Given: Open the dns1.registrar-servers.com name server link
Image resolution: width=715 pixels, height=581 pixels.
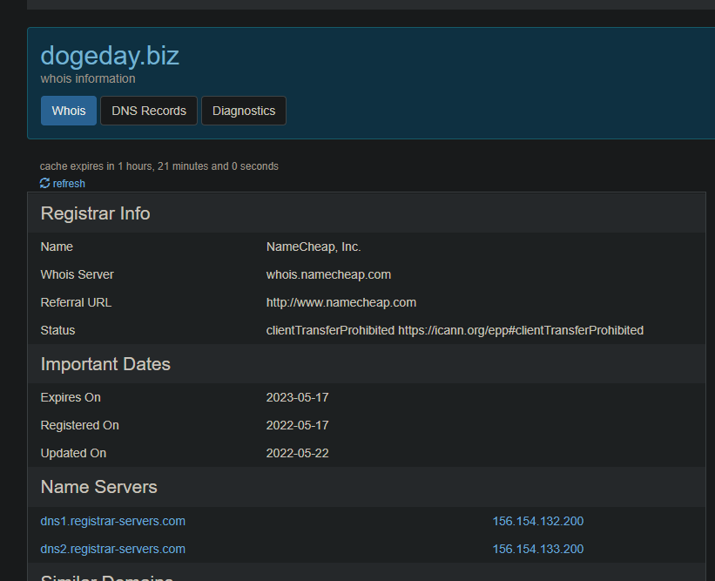Looking at the screenshot, I should pos(113,521).
